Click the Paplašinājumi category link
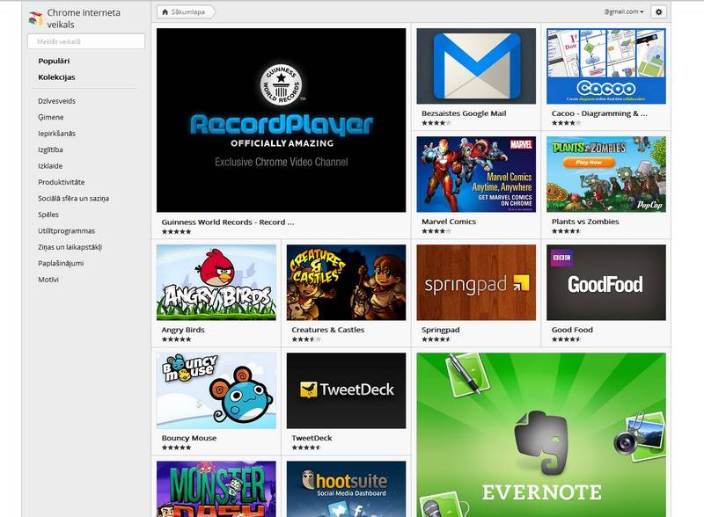 [x=60, y=263]
